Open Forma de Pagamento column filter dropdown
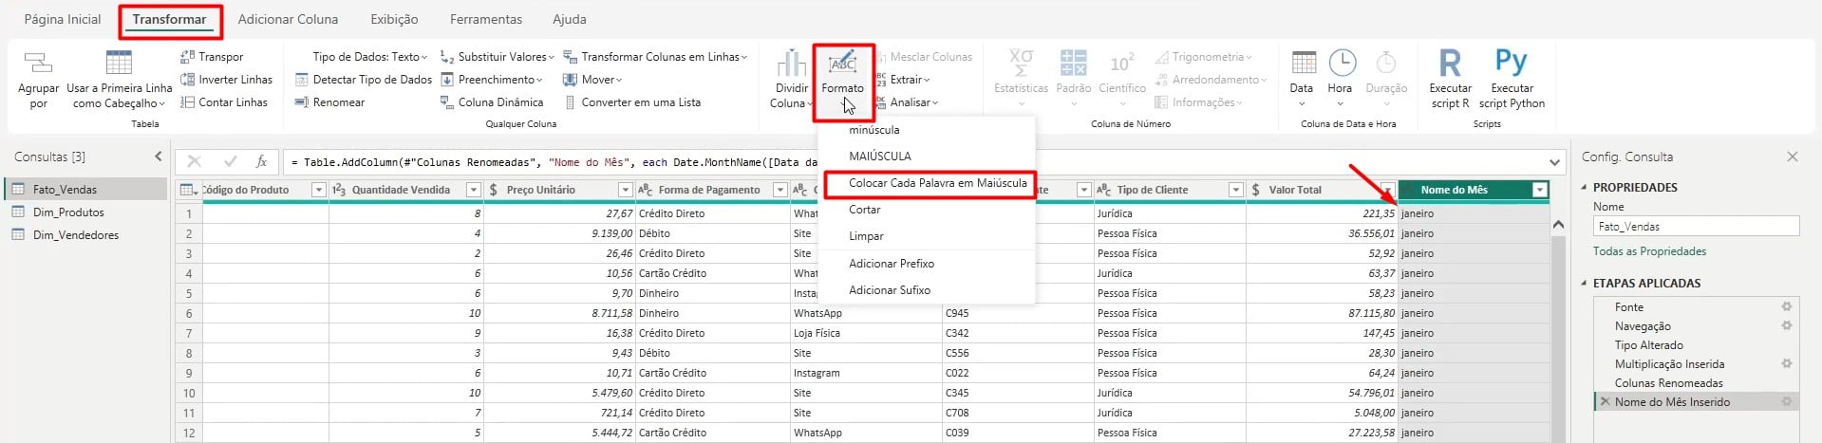1822x443 pixels. point(780,190)
